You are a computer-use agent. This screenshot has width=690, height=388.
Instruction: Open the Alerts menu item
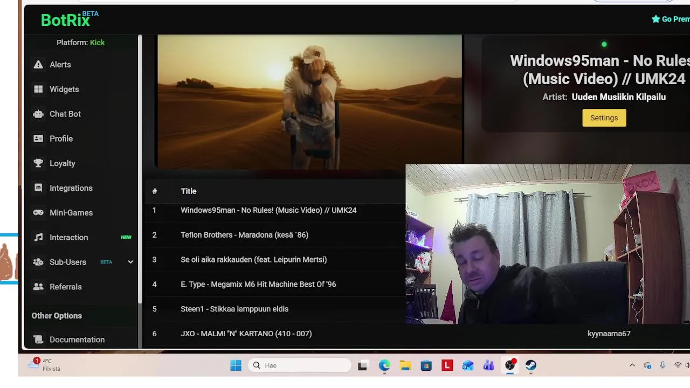pos(60,65)
